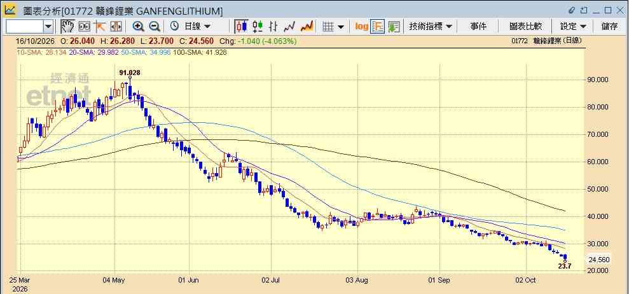Click the 90.000 price axis label
Viewport: 629px width, 294px height.
tap(598, 80)
